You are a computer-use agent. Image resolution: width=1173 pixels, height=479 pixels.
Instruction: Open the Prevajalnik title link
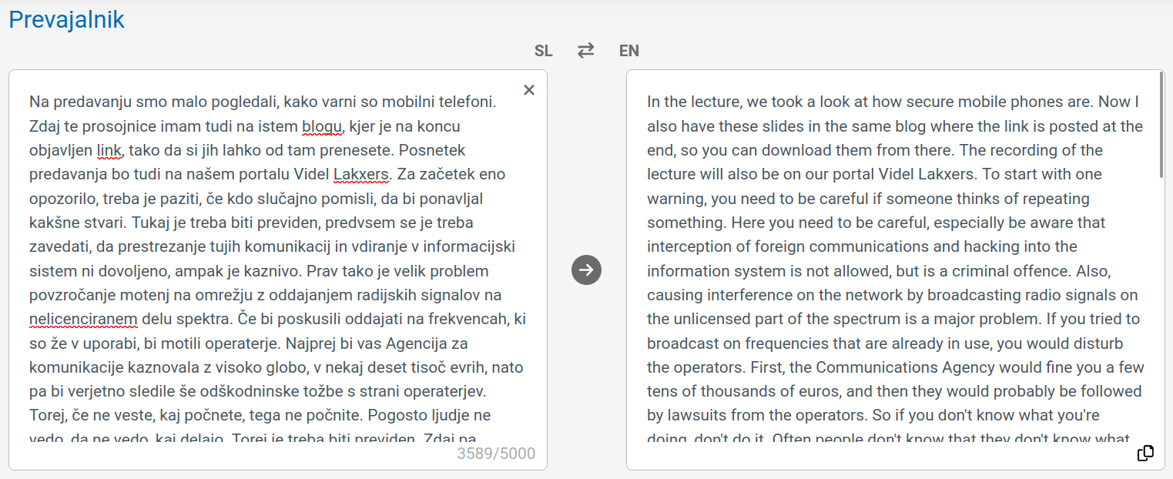(x=66, y=19)
